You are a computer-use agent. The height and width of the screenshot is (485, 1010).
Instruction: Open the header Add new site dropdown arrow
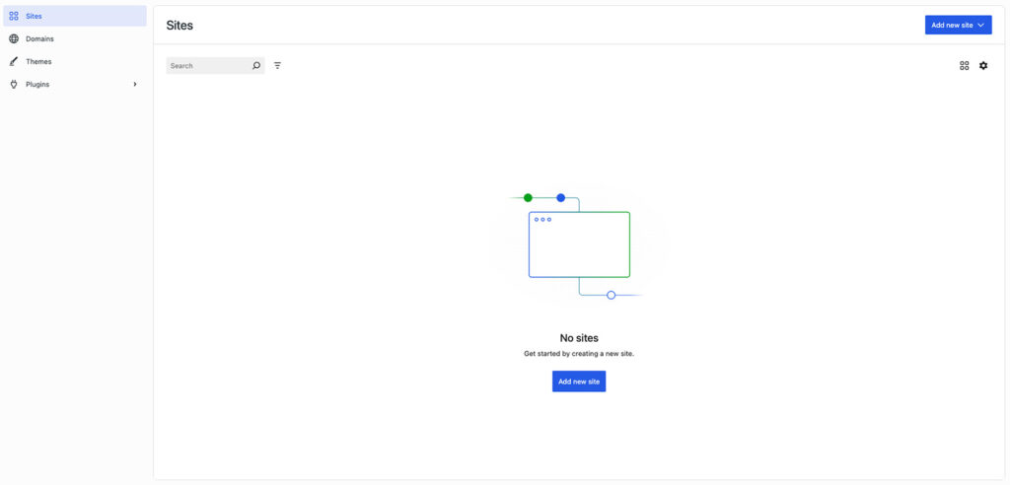pyautogui.click(x=980, y=25)
